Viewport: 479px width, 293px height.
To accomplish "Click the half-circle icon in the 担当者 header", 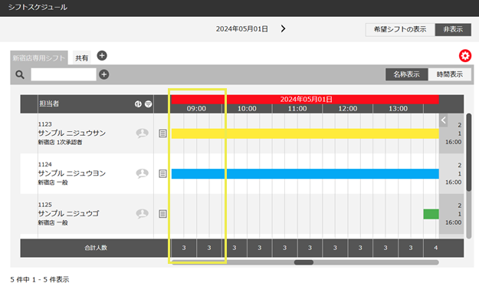I will (138, 104).
